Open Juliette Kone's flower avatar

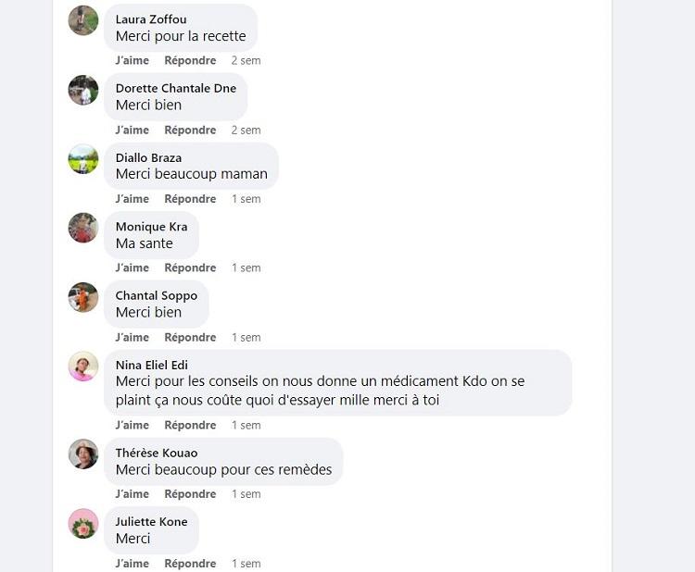coord(83,523)
